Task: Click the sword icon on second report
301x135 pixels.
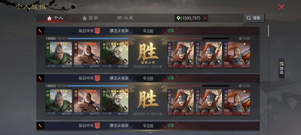Action: pos(40,78)
